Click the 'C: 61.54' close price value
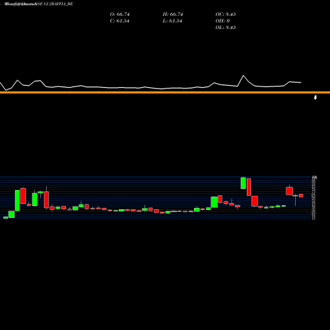Image resolution: width=330 pixels, height=330 pixels. coord(119,21)
